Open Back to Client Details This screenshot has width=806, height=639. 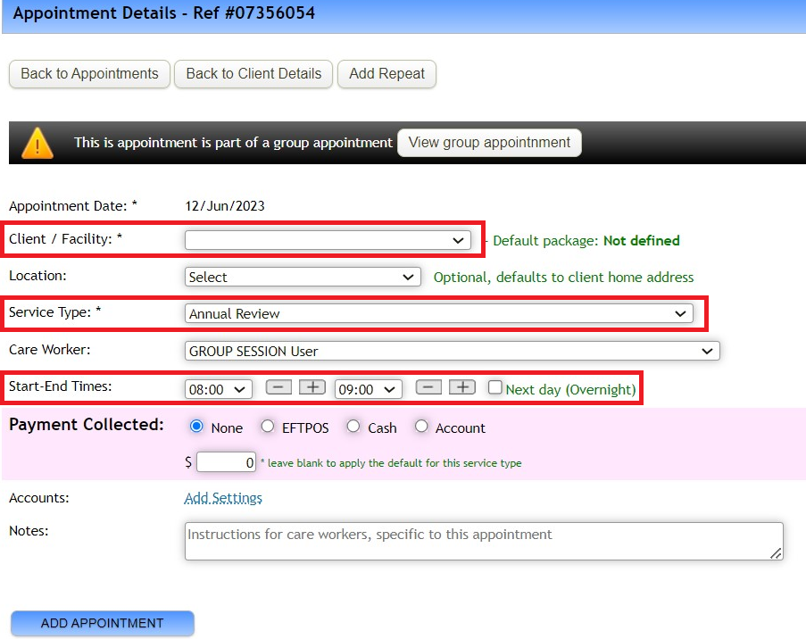point(253,75)
